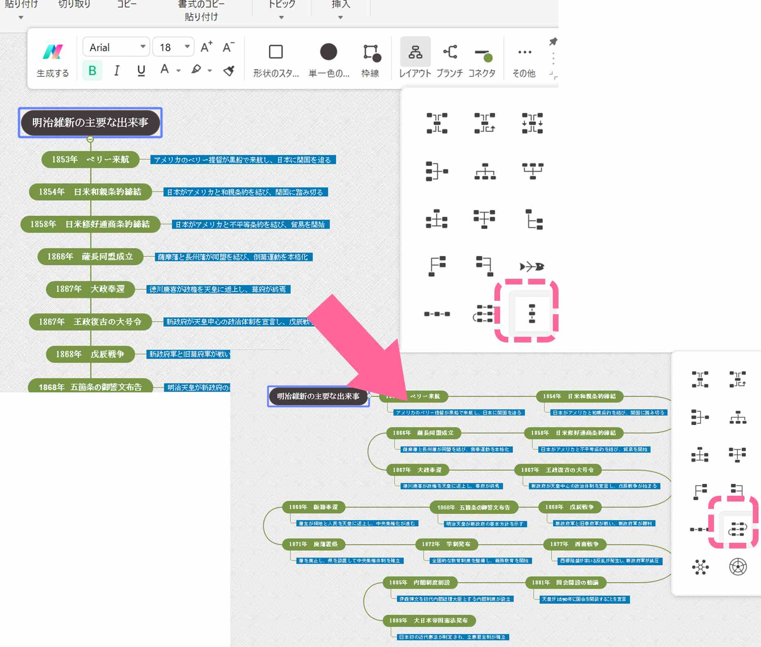
Task: Collapse branches under the root topic
Action: click(90, 139)
